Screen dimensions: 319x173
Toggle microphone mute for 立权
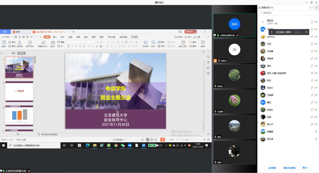pyautogui.click(x=312, y=44)
